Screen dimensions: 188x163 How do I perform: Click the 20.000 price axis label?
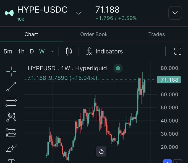[169, 147]
